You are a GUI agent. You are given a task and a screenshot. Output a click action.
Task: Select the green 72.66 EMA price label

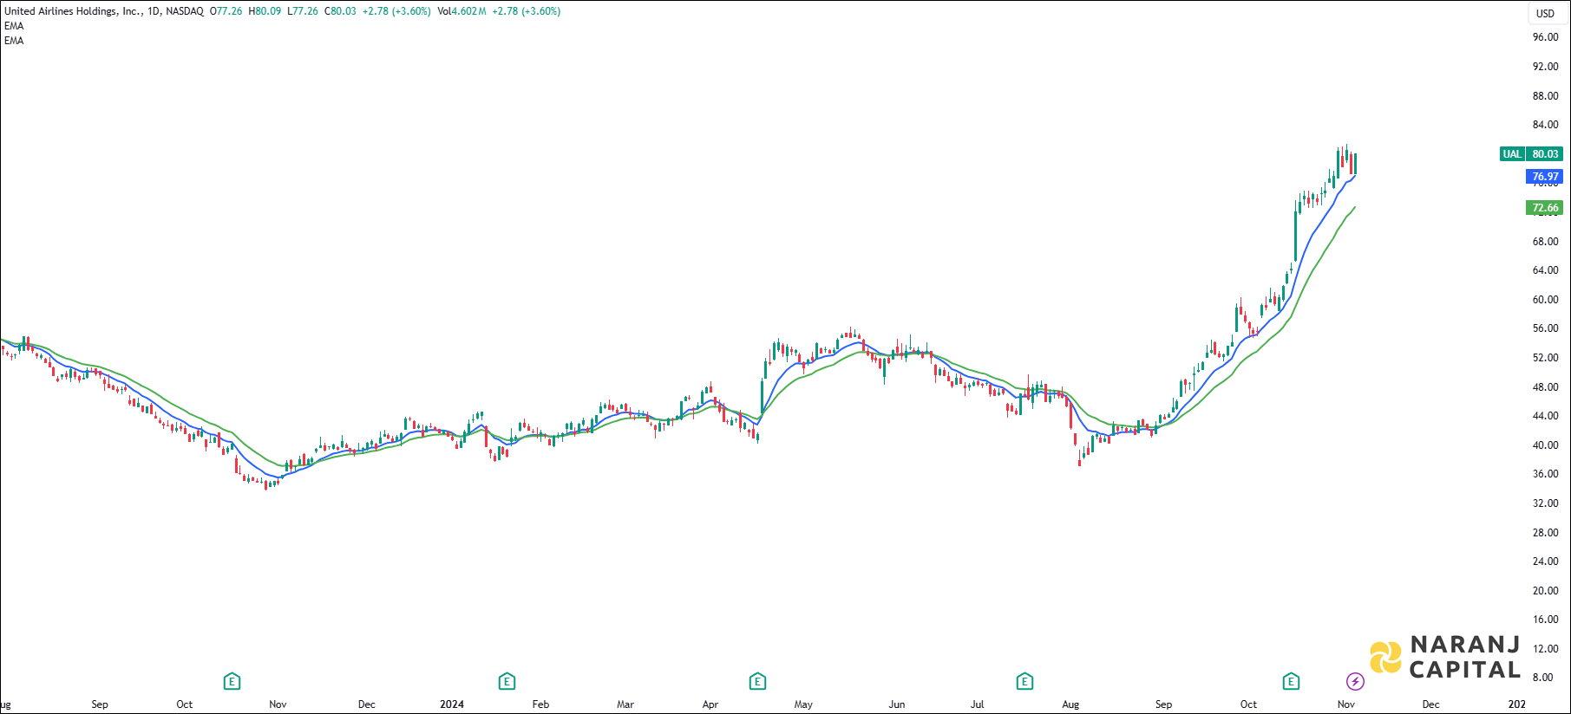tap(1544, 207)
